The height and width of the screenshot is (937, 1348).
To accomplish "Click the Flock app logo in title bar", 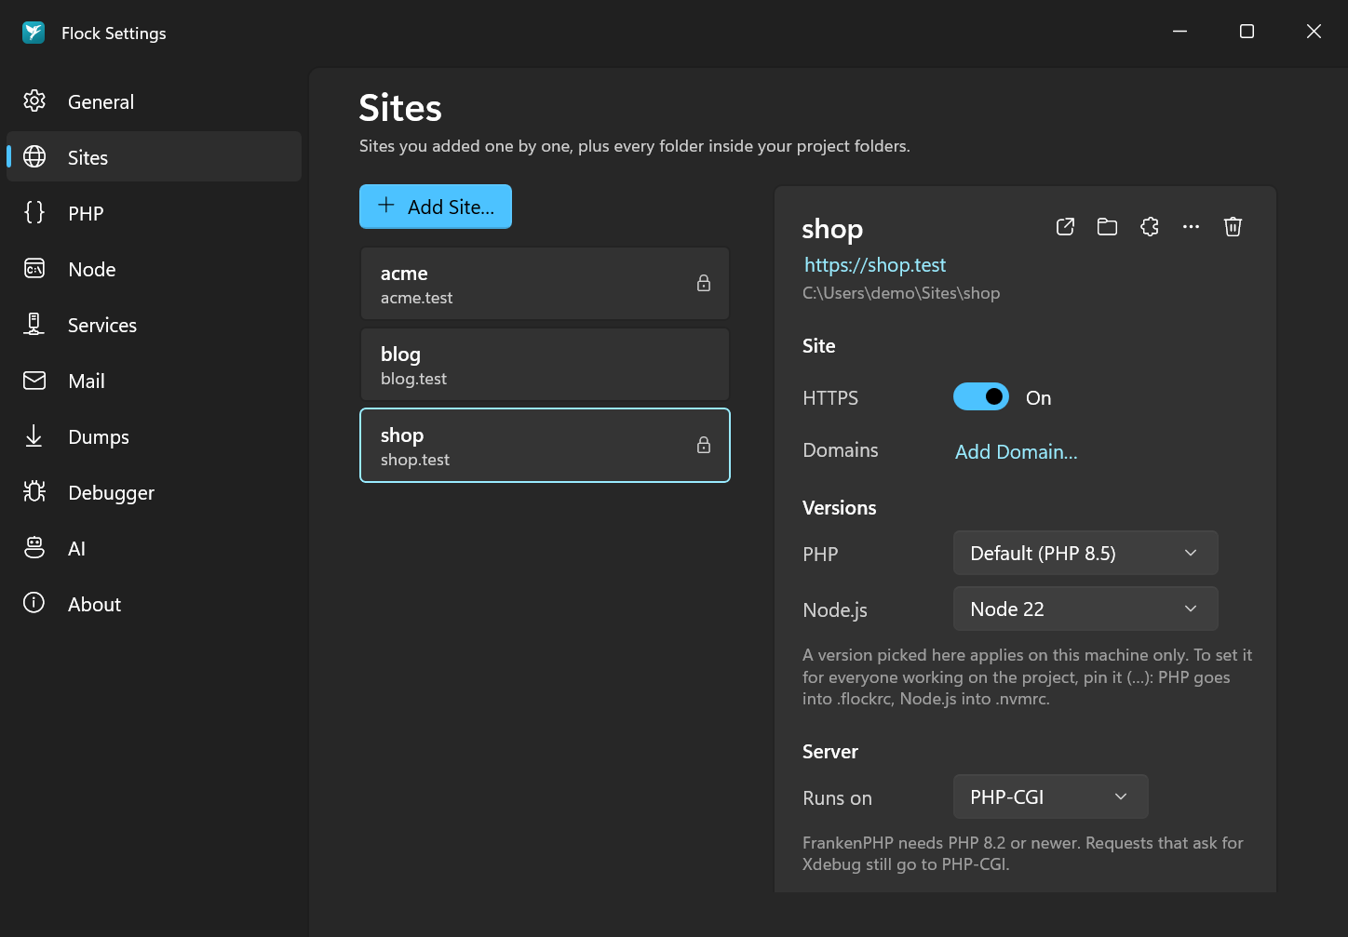I will point(34,33).
